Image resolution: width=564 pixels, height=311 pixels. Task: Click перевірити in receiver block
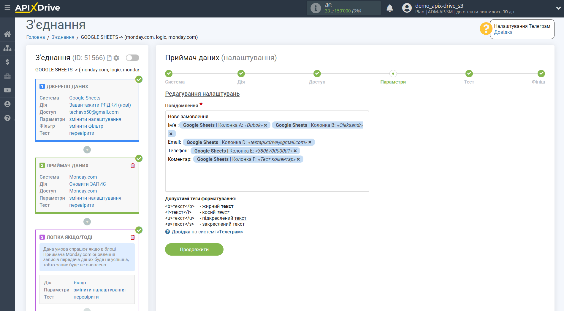click(82, 205)
